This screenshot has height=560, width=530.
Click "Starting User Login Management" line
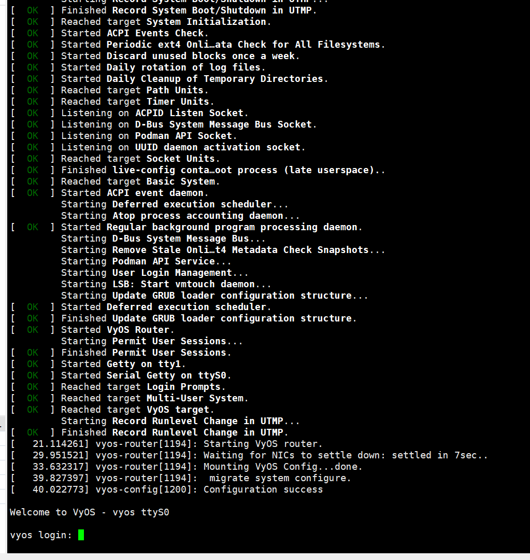click(154, 273)
